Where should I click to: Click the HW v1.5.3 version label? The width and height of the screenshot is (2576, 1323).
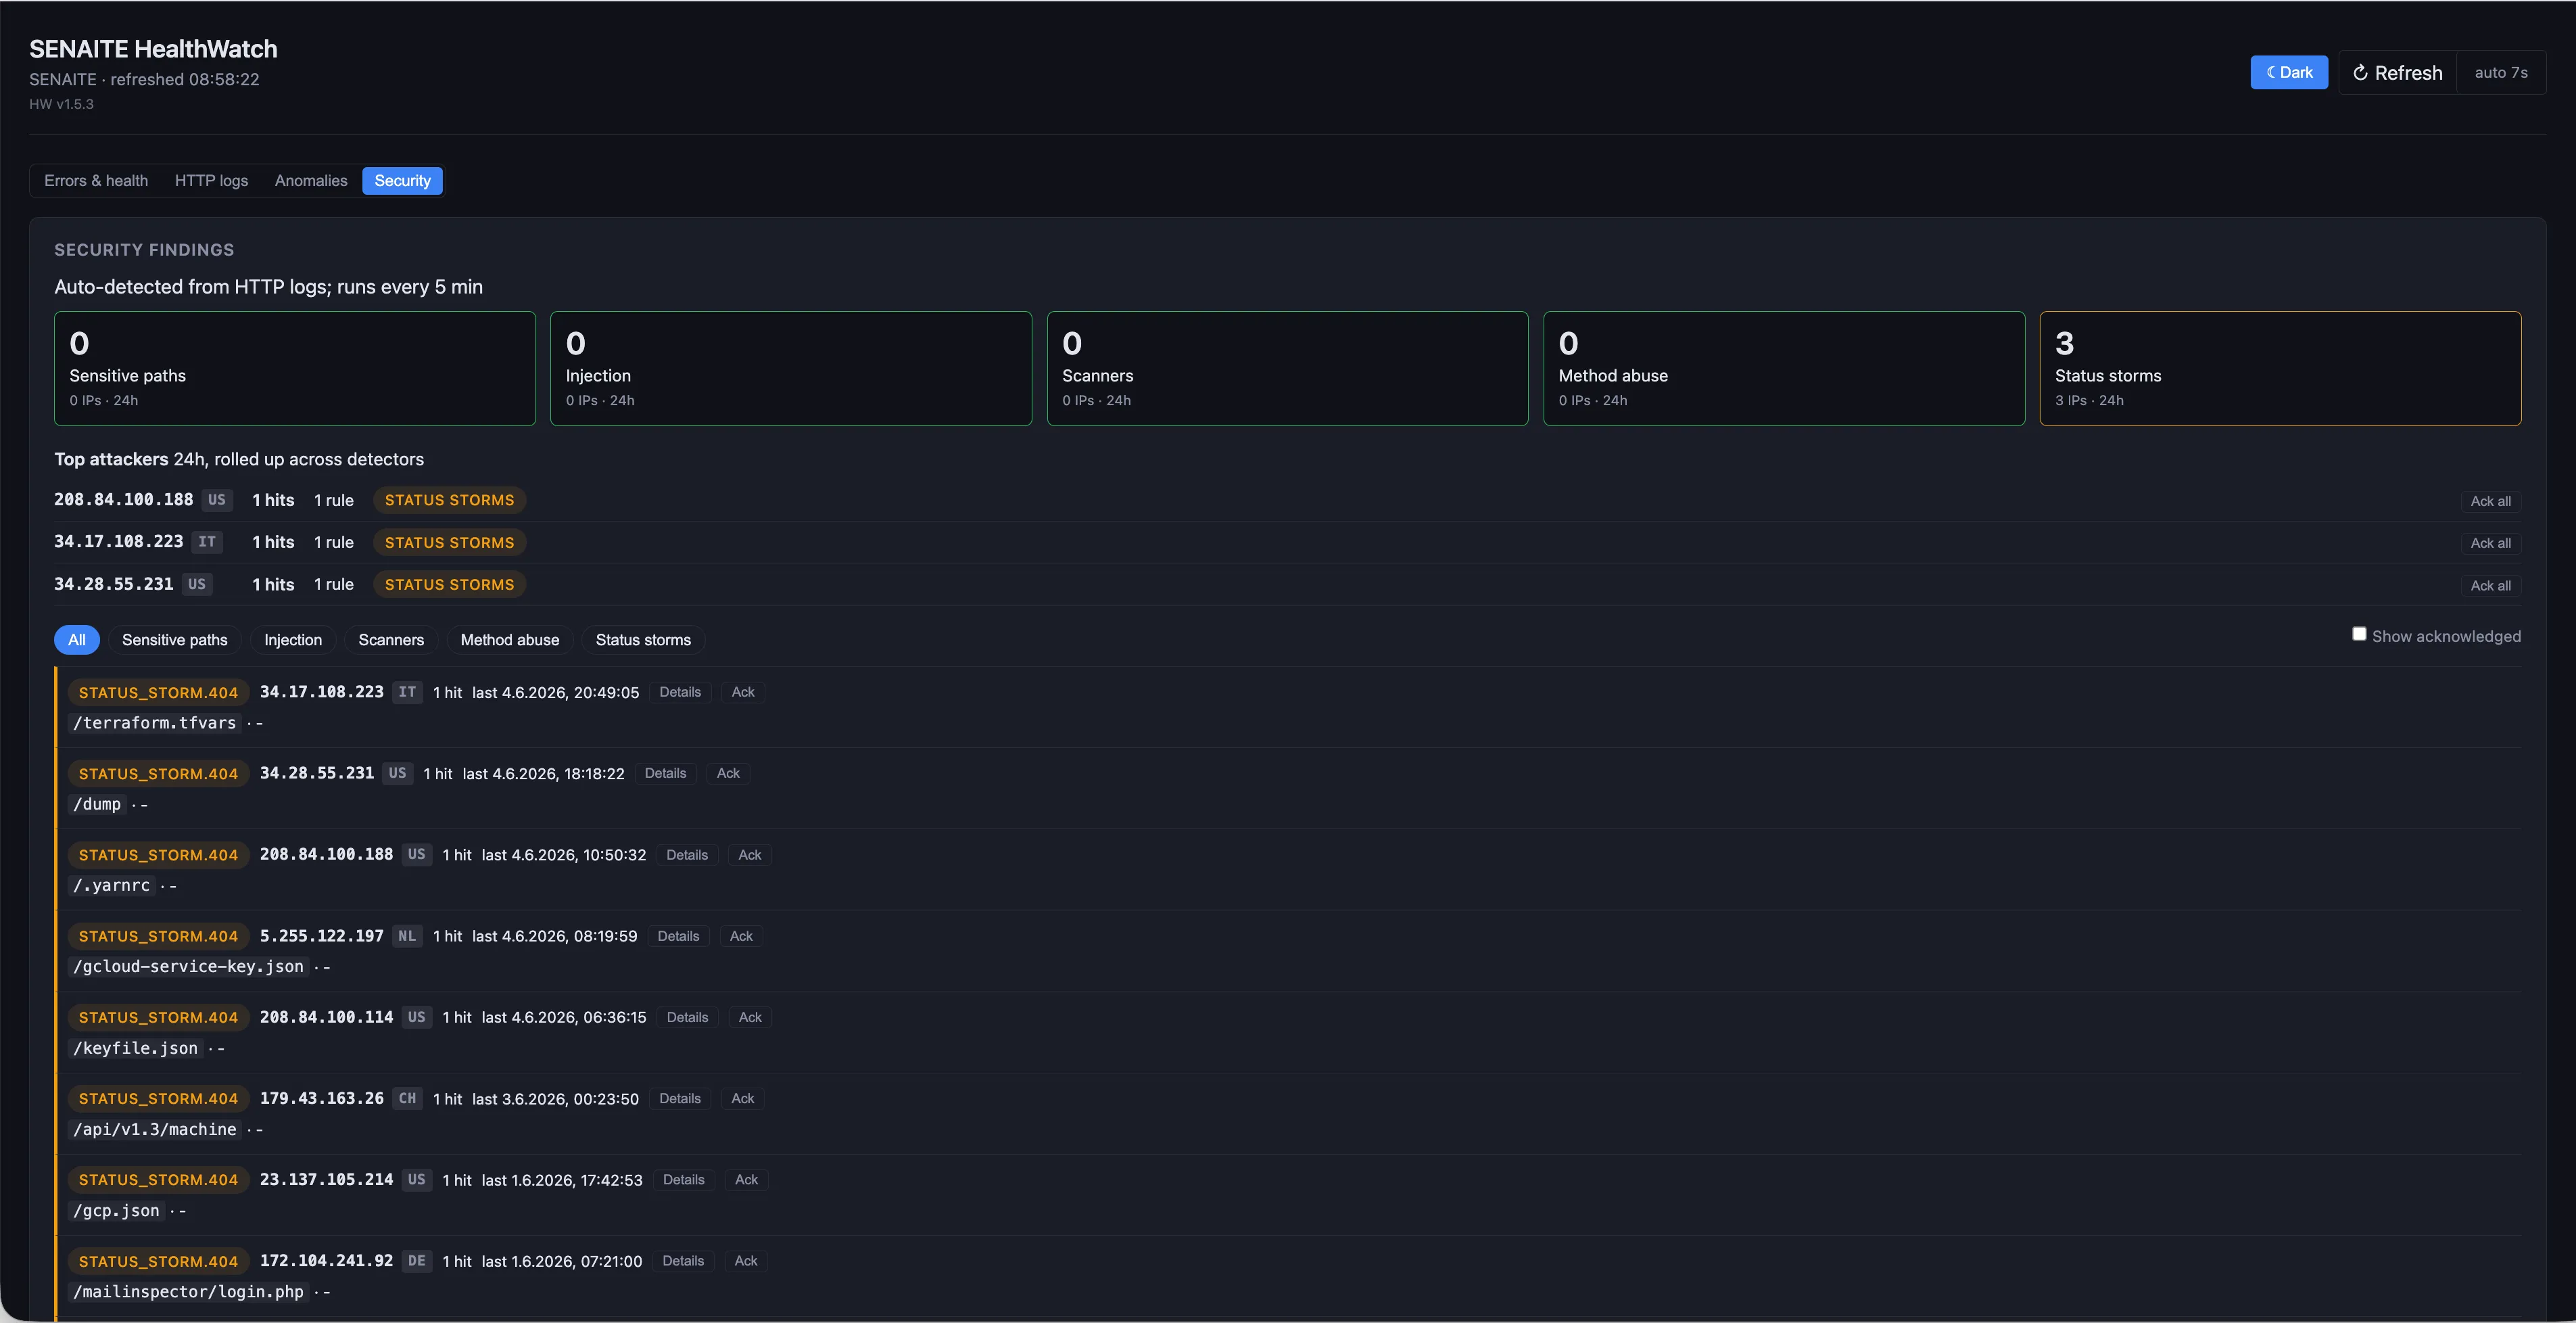(x=61, y=104)
